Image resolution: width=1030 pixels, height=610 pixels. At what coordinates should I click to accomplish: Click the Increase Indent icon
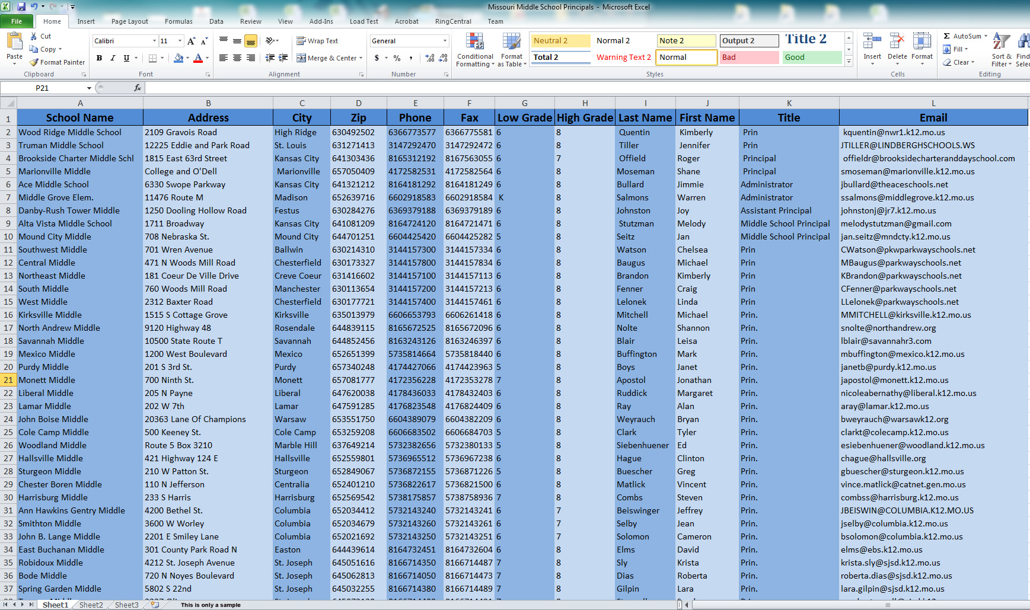[283, 58]
